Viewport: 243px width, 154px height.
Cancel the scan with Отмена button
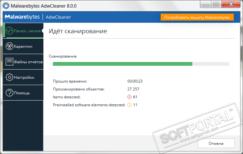(x=216, y=143)
